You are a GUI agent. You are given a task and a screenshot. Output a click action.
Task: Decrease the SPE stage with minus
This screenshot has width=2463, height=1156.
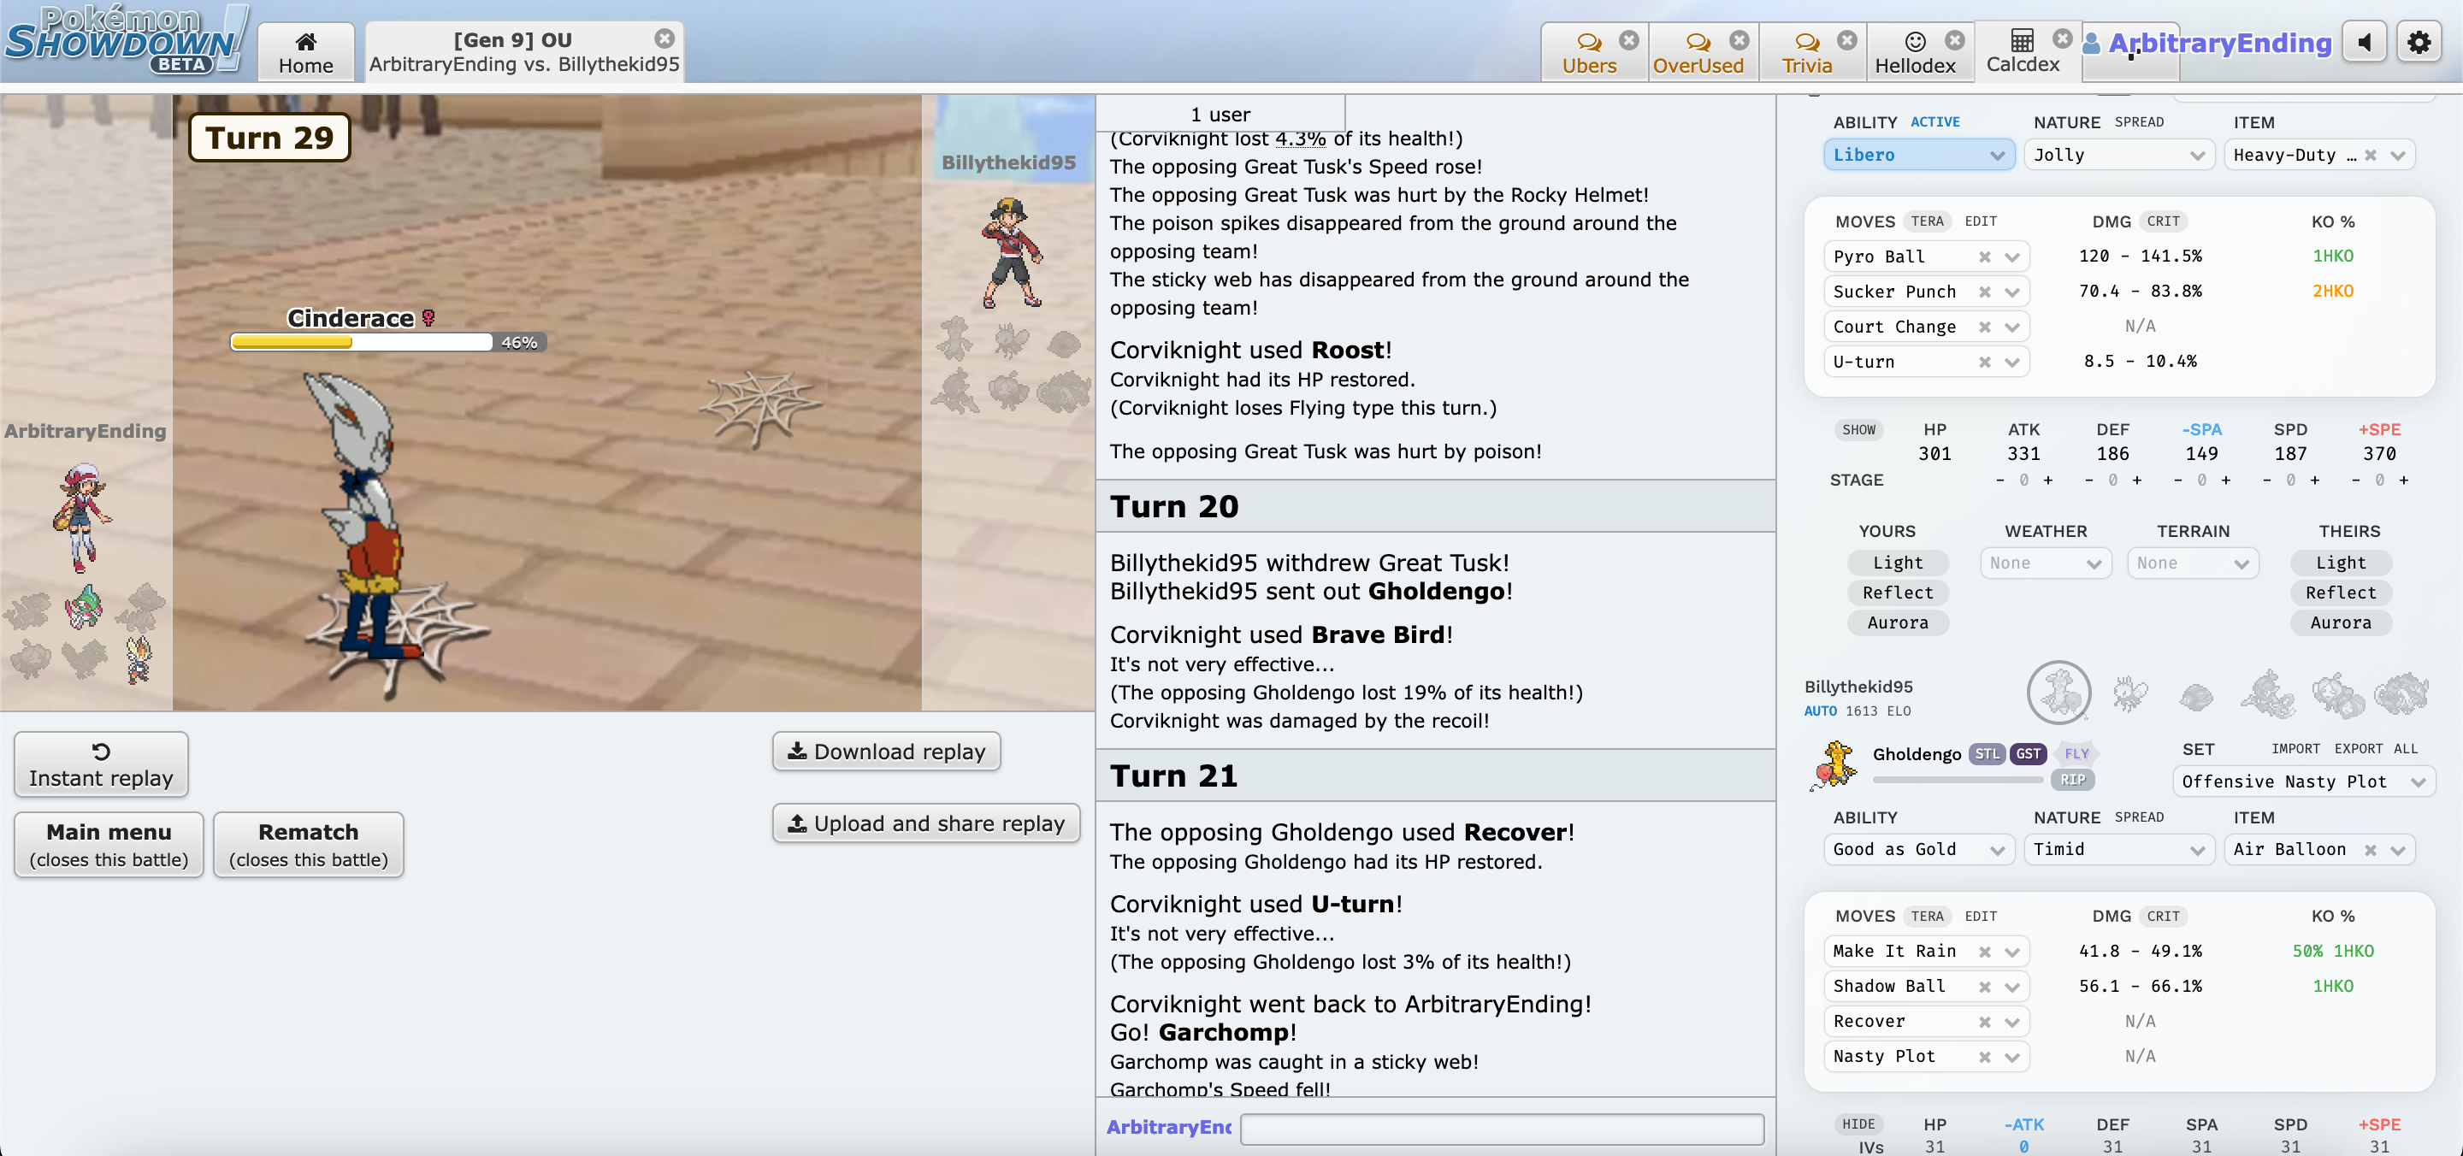pyautogui.click(x=2356, y=480)
